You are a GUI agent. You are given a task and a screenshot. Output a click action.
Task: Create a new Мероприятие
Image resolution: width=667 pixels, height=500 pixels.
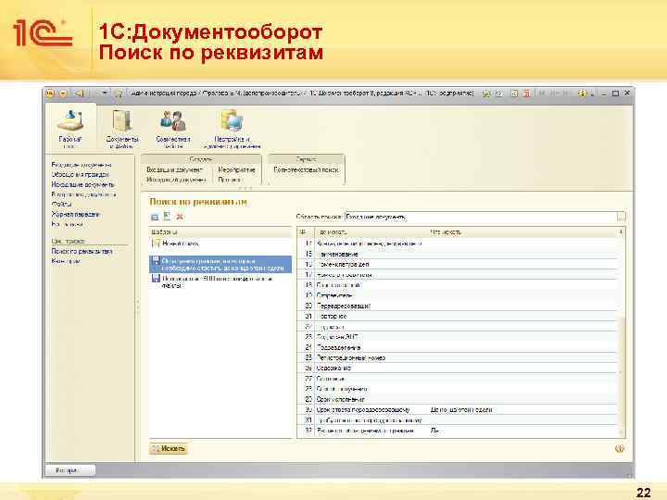[236, 169]
